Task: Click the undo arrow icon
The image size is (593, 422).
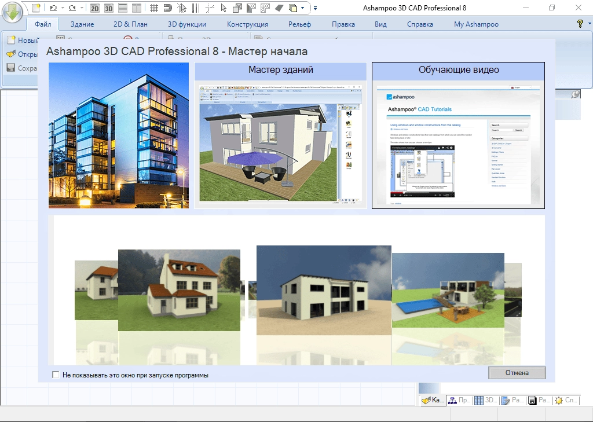Action: (x=53, y=8)
